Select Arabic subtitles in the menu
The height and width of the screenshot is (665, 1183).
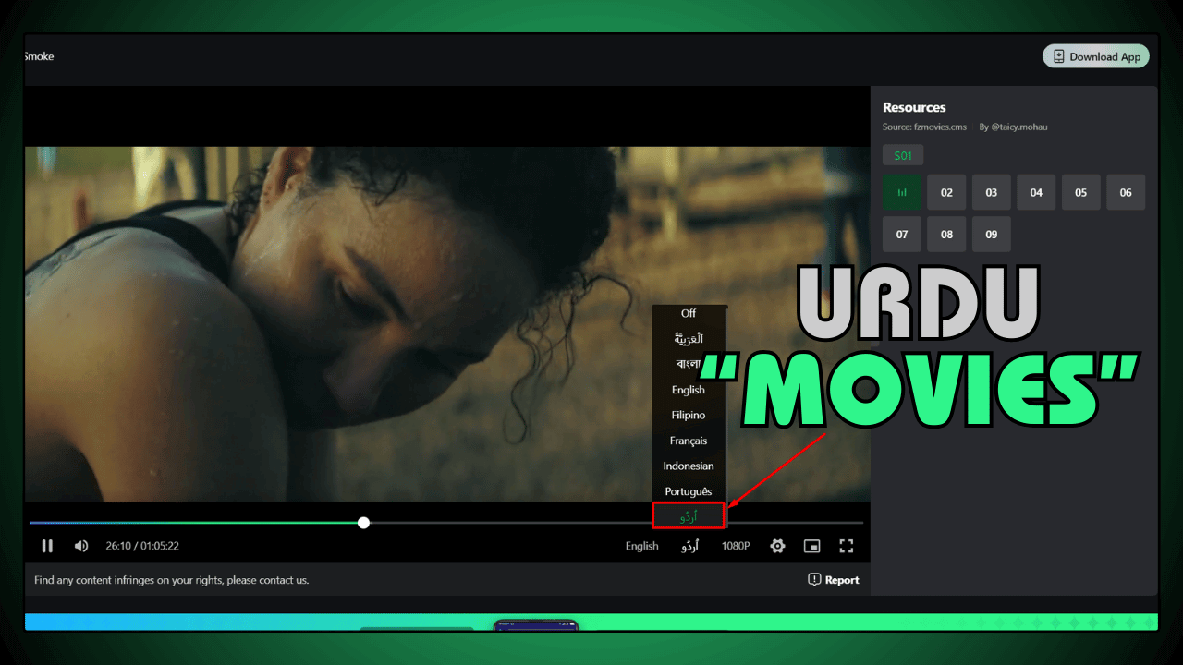pos(689,339)
